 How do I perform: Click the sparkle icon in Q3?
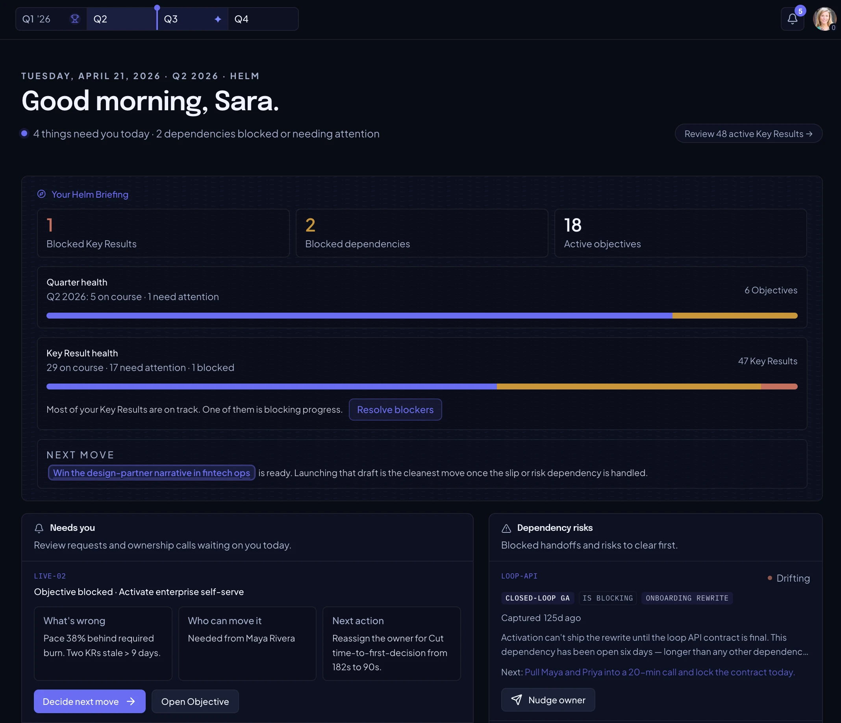coord(218,19)
